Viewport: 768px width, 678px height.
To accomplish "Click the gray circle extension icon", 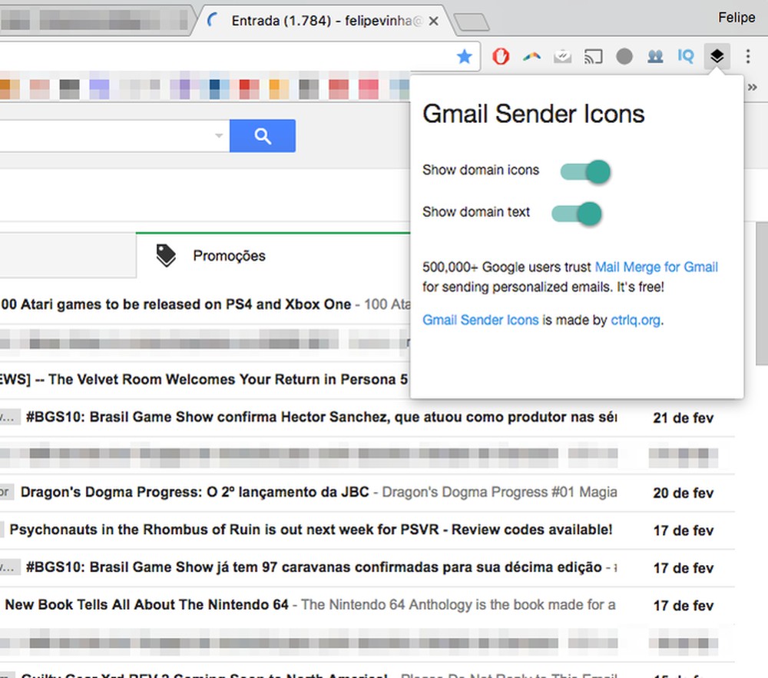I will click(624, 55).
